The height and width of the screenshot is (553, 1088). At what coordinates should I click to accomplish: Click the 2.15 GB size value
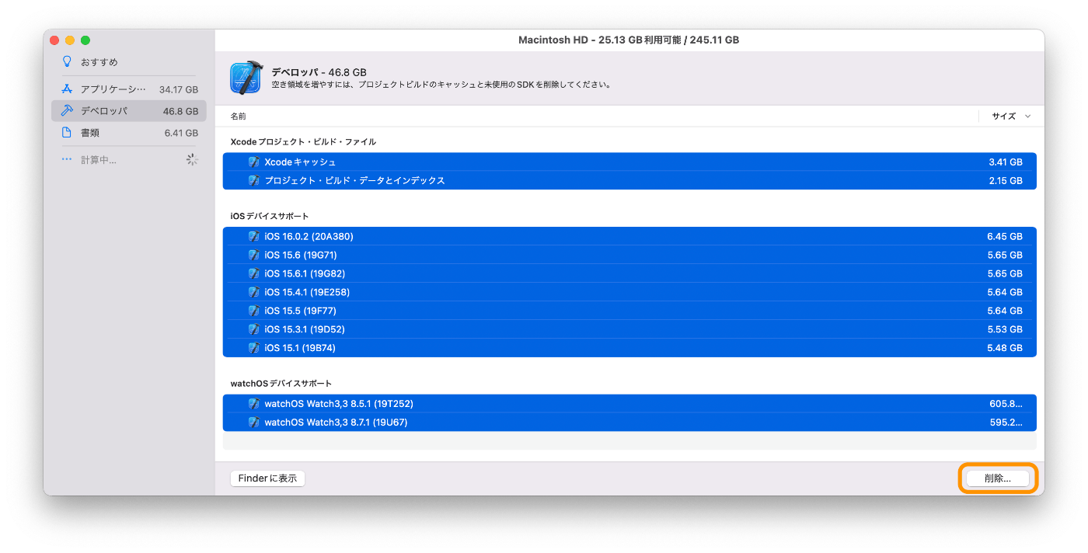(1006, 181)
